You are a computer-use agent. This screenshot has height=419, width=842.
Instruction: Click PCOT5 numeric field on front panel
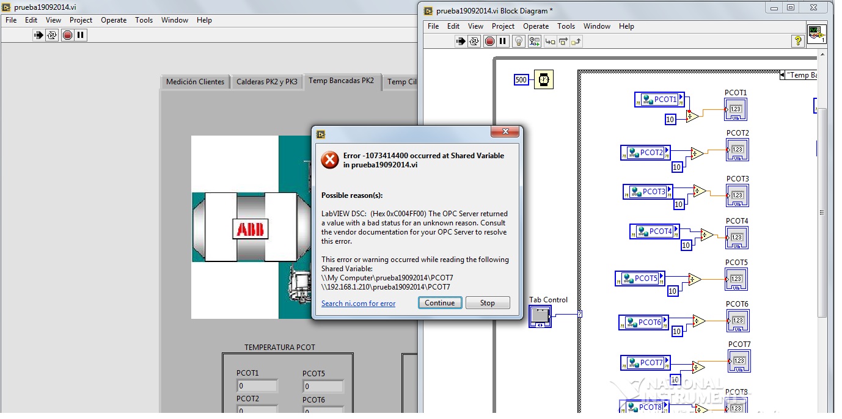[323, 386]
